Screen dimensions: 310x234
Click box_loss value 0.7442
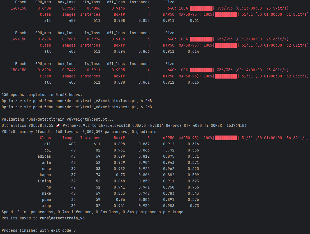[x=69, y=70]
